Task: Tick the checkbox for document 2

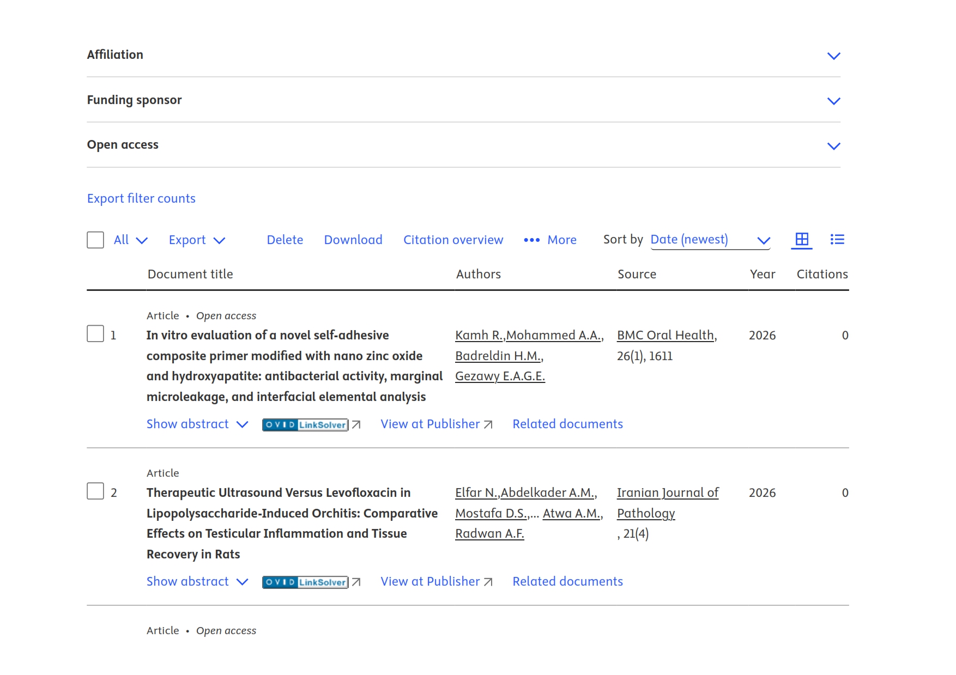Action: tap(95, 491)
